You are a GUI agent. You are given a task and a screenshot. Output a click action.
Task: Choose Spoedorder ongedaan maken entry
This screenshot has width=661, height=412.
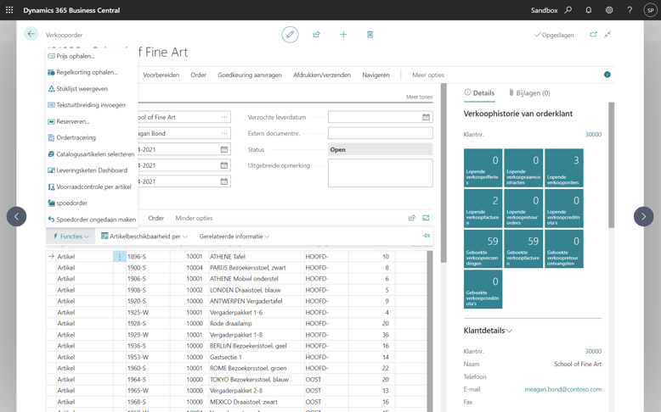click(x=92, y=220)
